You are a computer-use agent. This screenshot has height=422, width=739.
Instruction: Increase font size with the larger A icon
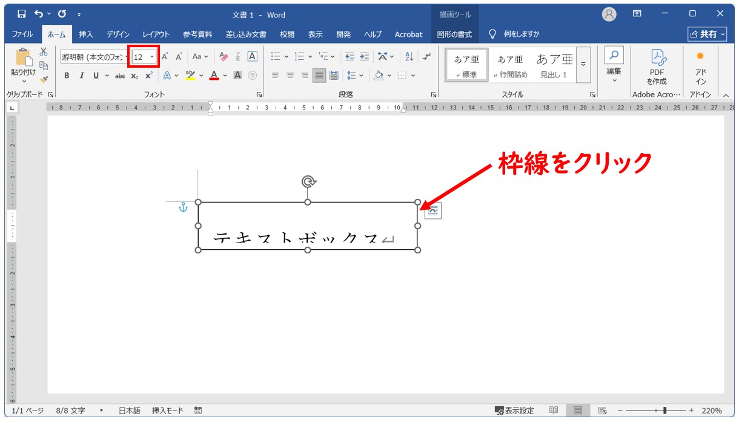point(165,57)
